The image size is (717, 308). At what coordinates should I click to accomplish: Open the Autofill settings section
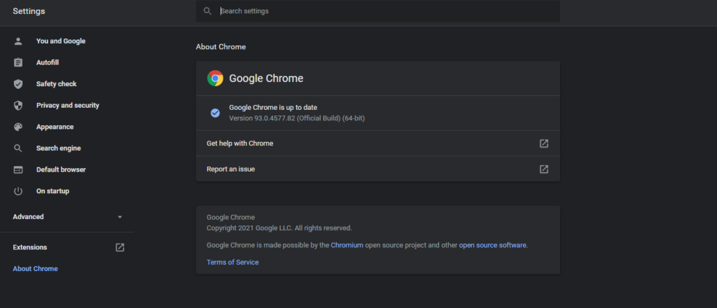coord(48,62)
